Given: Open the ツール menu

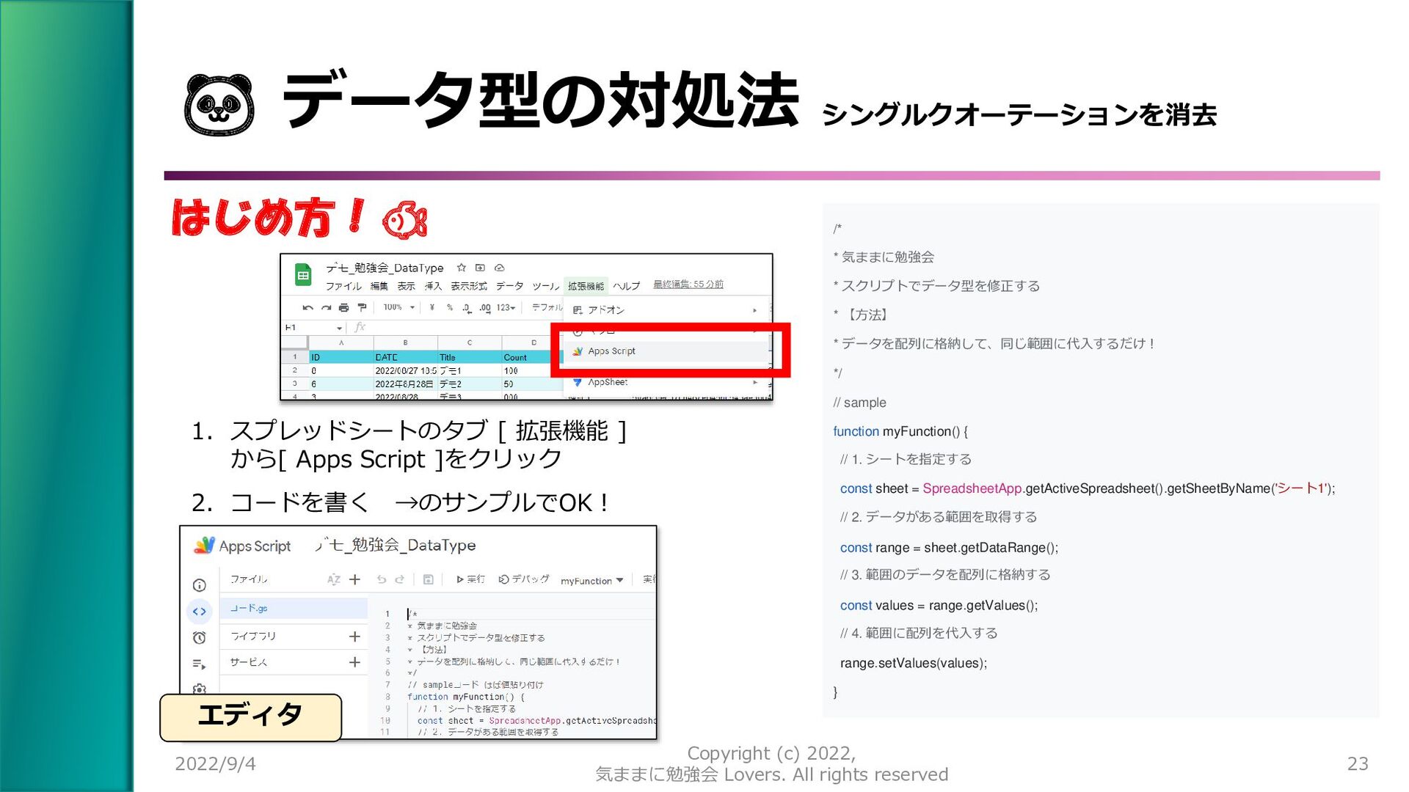Looking at the screenshot, I should (x=545, y=286).
